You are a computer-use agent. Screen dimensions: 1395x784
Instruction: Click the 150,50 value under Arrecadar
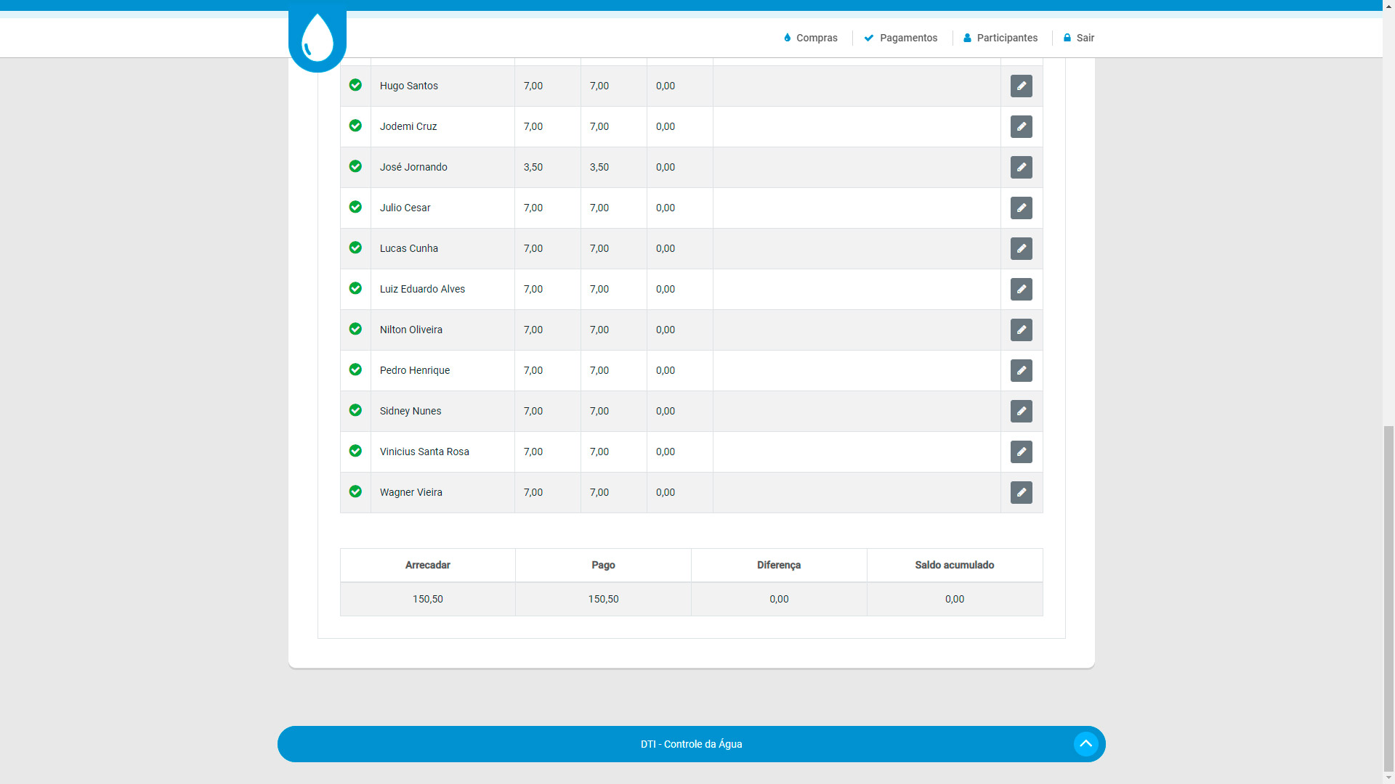[x=428, y=599]
